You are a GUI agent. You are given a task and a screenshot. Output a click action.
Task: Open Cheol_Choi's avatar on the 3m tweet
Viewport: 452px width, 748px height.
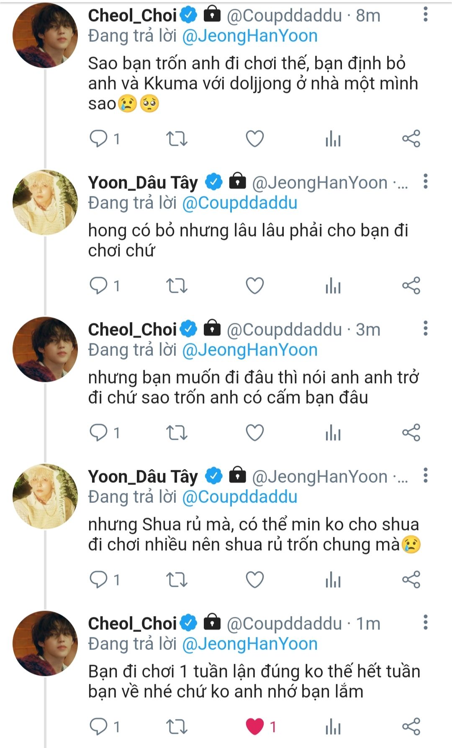tap(45, 349)
